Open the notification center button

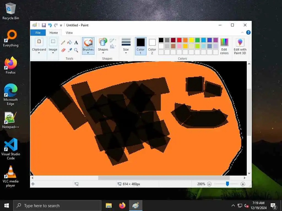[x=273, y=206]
